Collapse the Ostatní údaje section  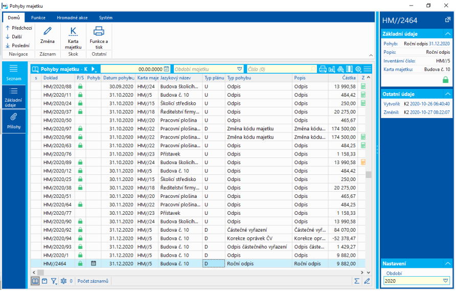[x=447, y=94]
